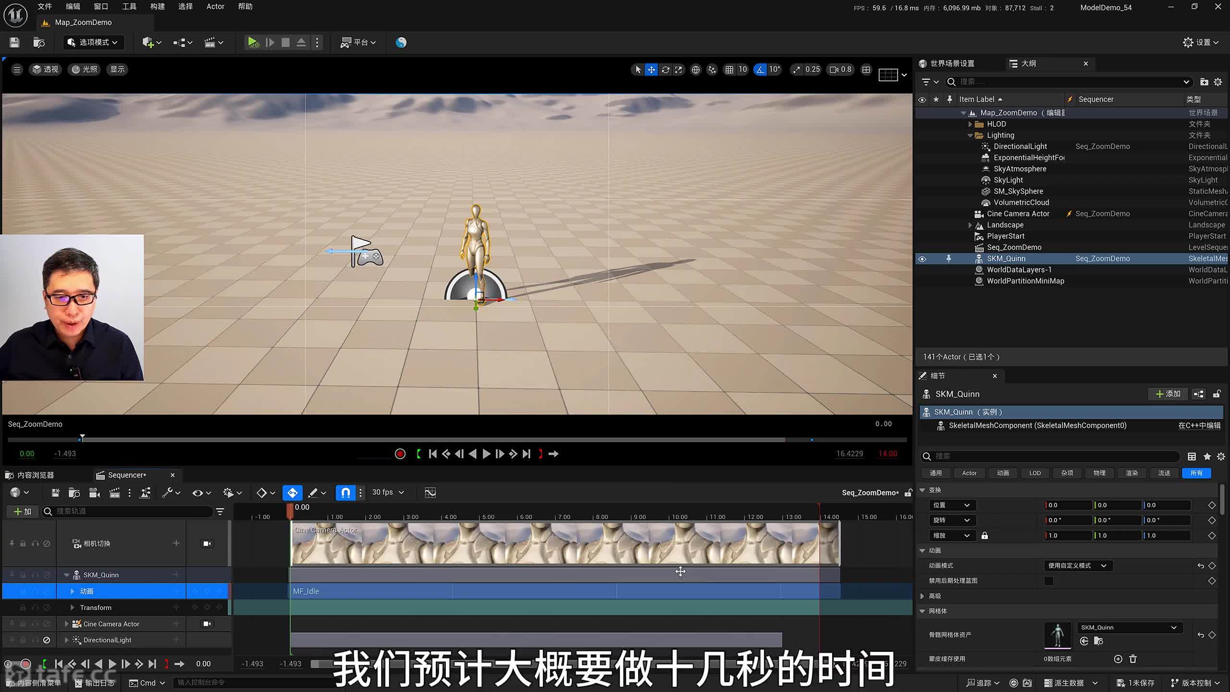Toggle visibility eye for SKM_Quinn in outliner
This screenshot has width=1230, height=692.
coord(922,259)
